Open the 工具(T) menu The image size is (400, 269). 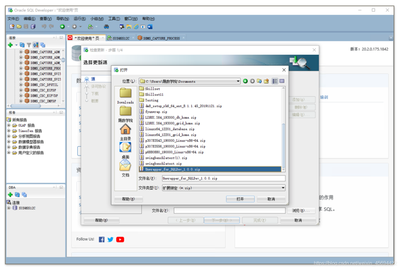(114, 19)
